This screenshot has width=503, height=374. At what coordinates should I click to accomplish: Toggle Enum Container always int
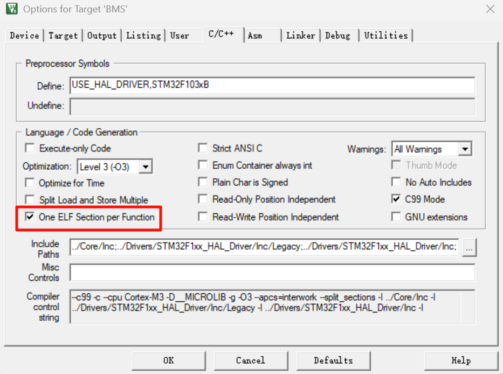point(203,165)
